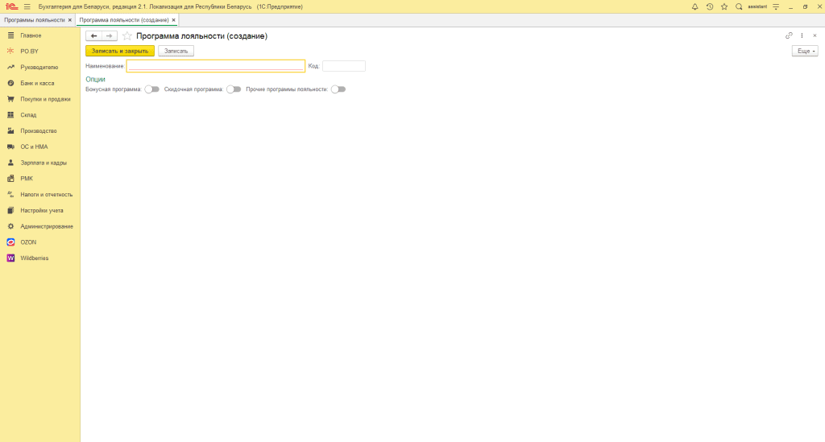Screen dimensions: 825x442
Task: Close Программы лояльности tab
Action: click(x=70, y=20)
